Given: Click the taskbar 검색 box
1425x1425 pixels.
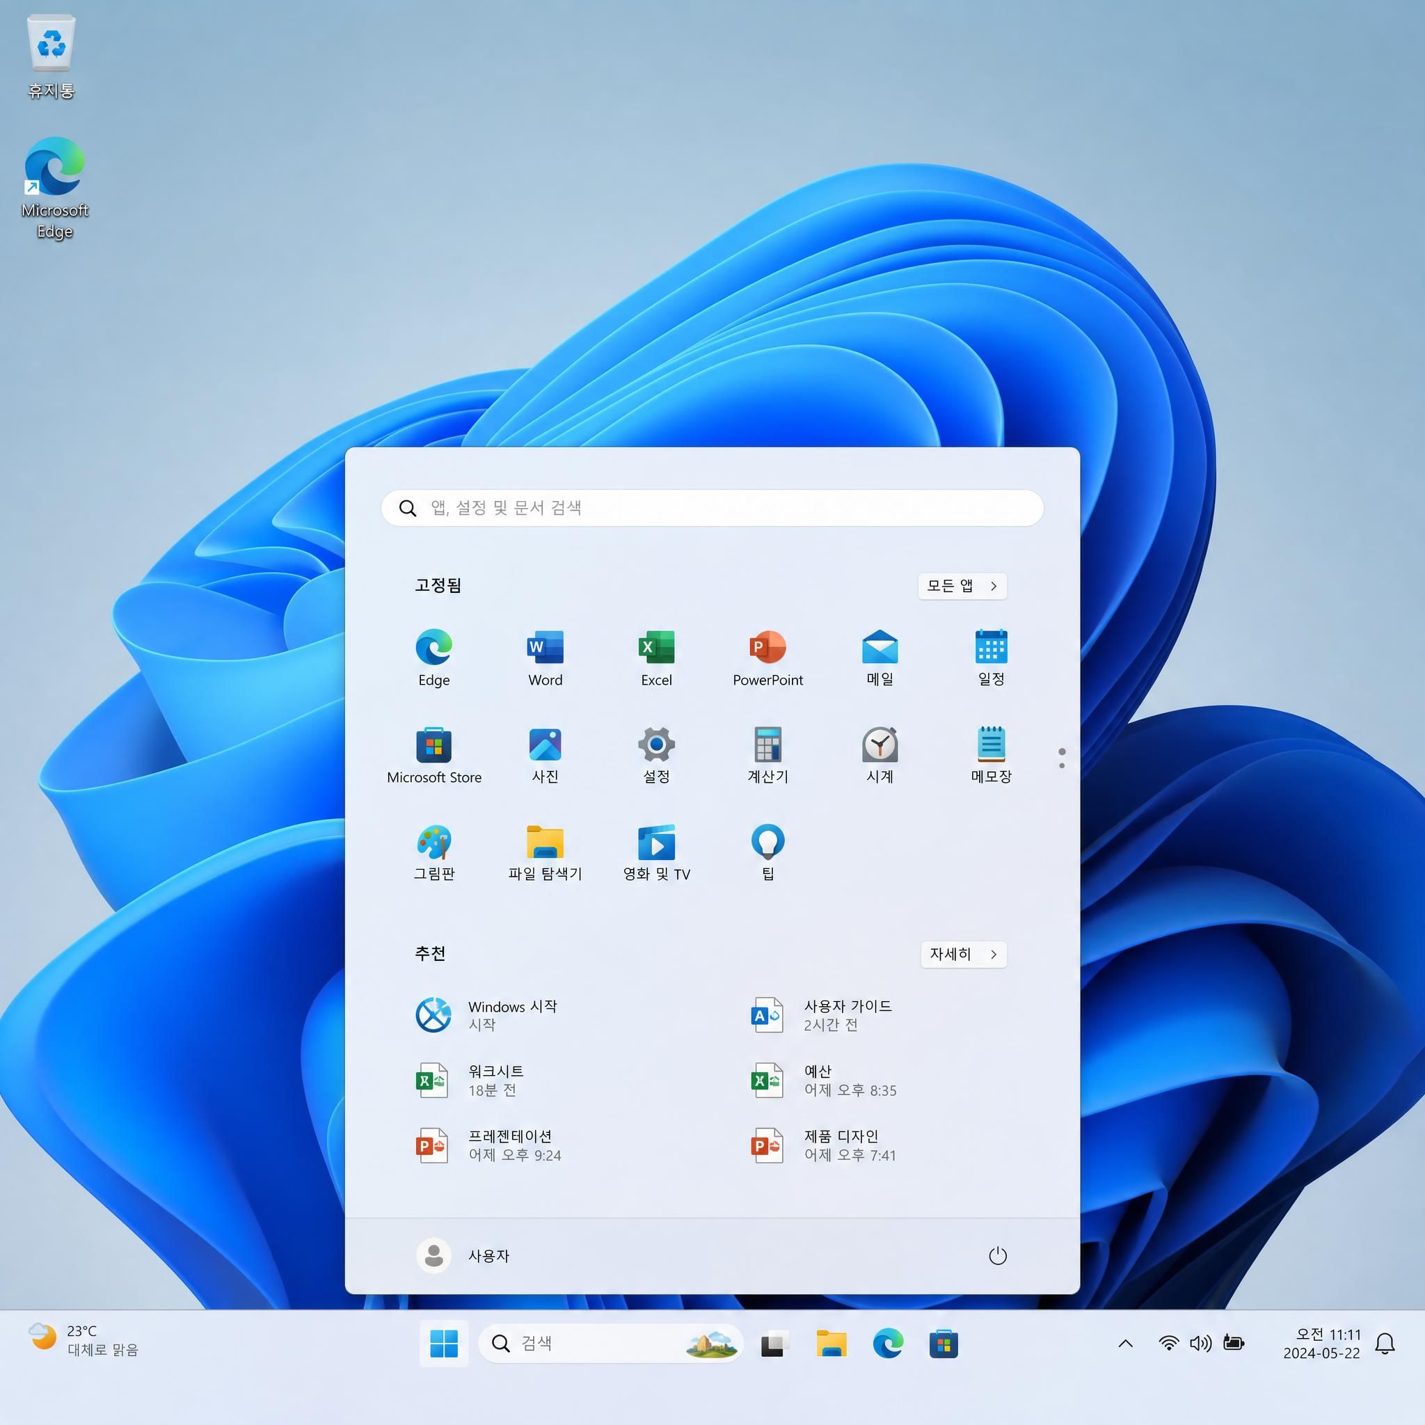Looking at the screenshot, I should [x=610, y=1343].
